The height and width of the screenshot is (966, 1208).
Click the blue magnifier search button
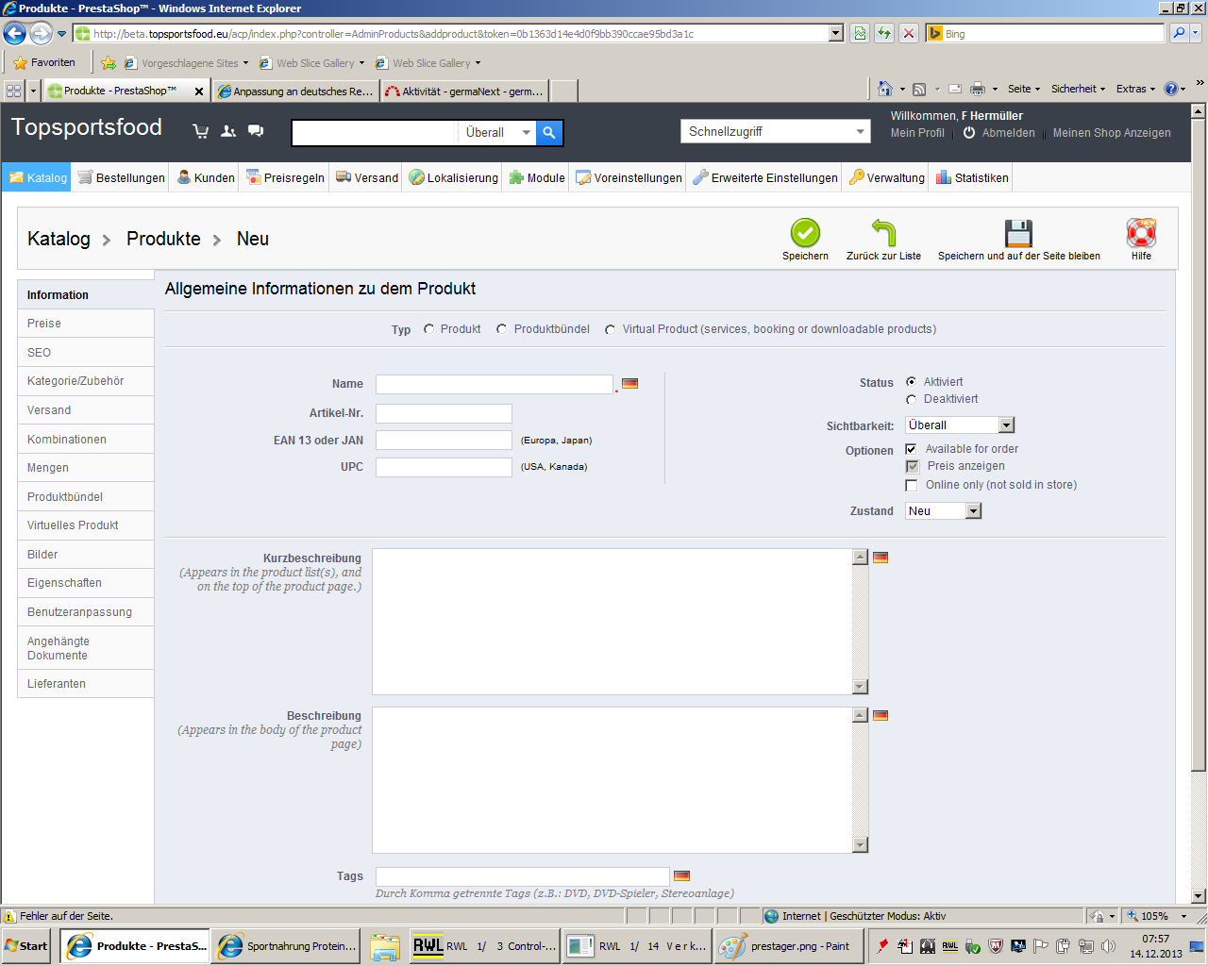(x=549, y=133)
